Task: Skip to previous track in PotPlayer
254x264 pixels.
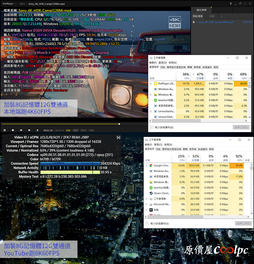Action: click(21, 130)
